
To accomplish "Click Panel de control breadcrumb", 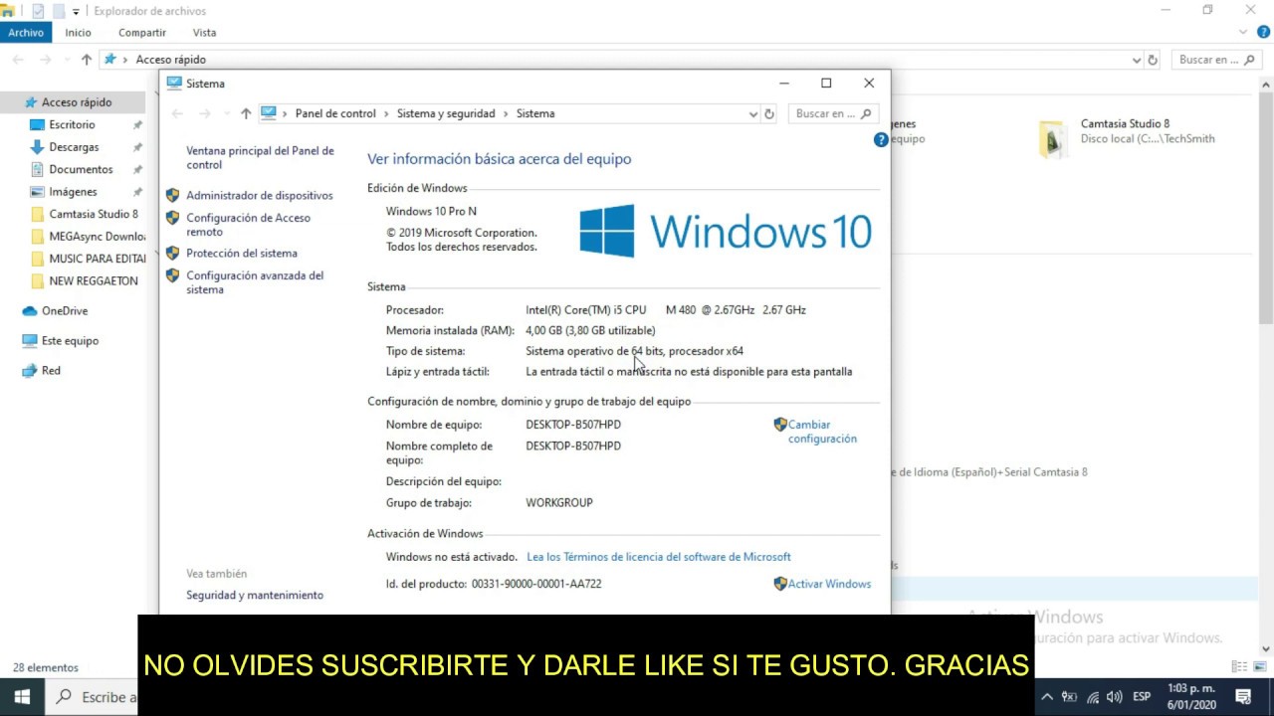I will point(335,113).
